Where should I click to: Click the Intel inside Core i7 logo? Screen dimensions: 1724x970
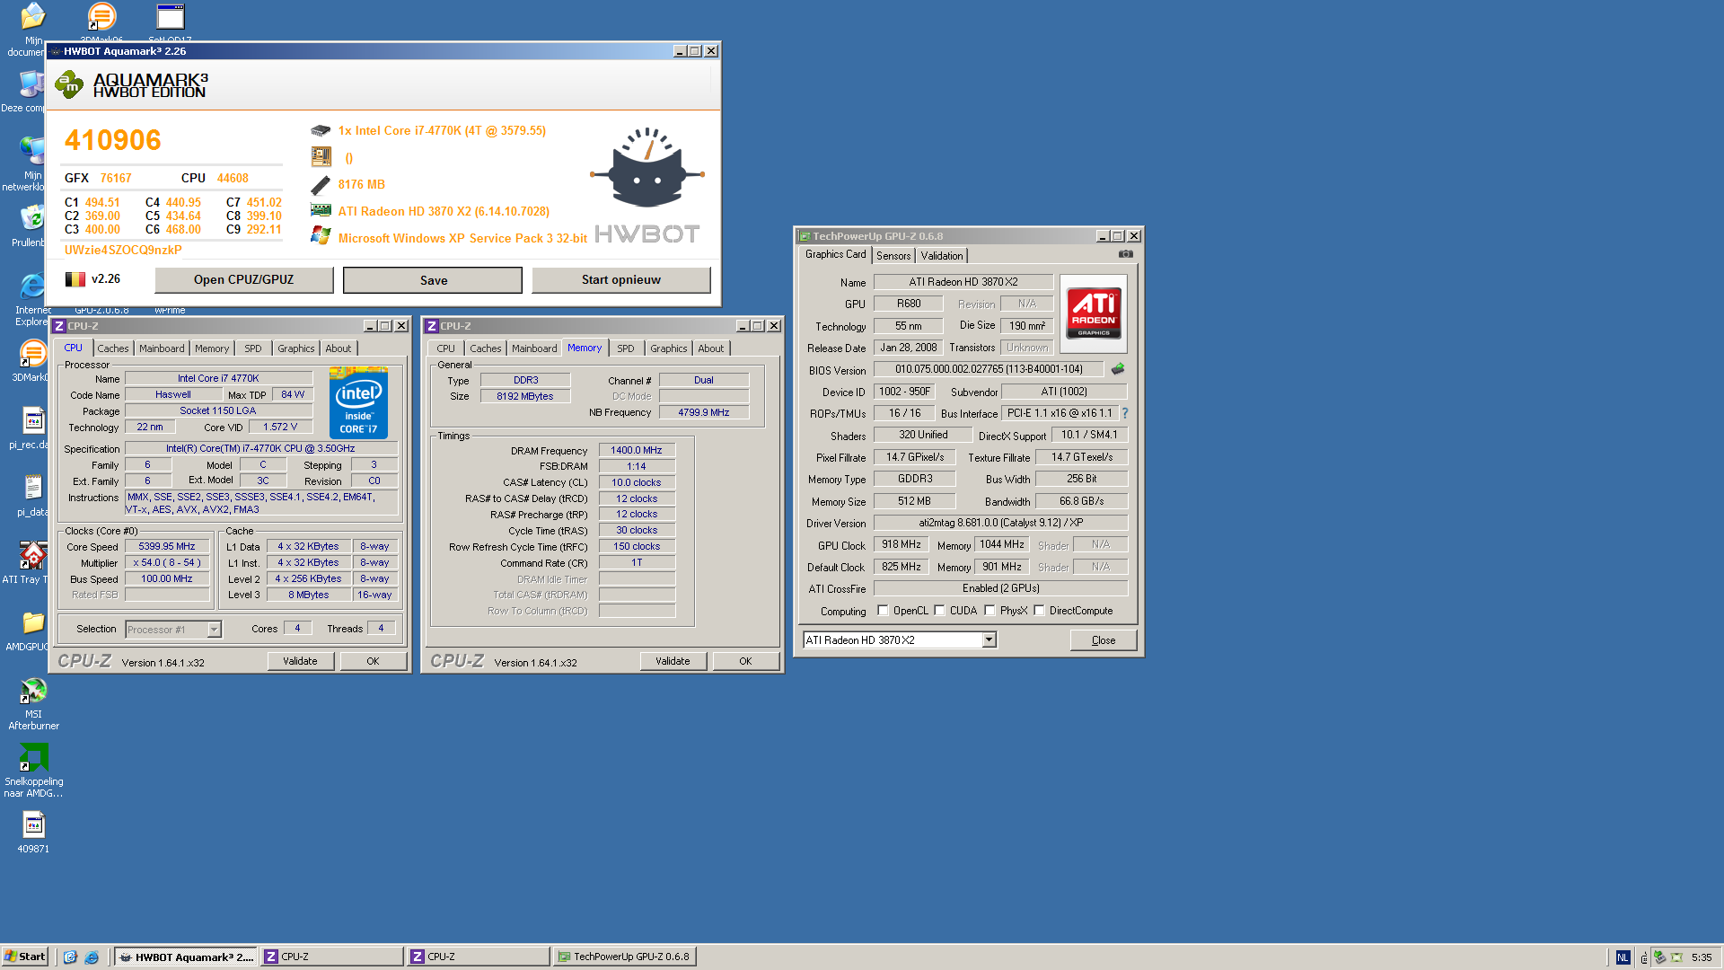coord(358,403)
